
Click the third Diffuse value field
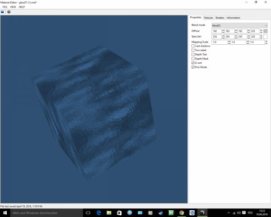[242, 31]
